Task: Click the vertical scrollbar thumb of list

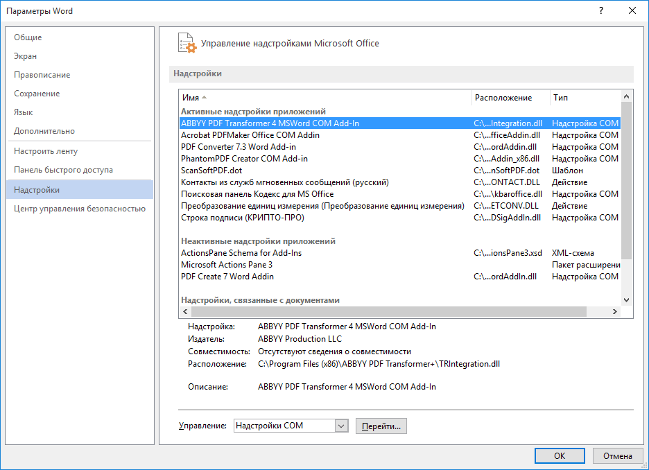Action: [x=626, y=180]
